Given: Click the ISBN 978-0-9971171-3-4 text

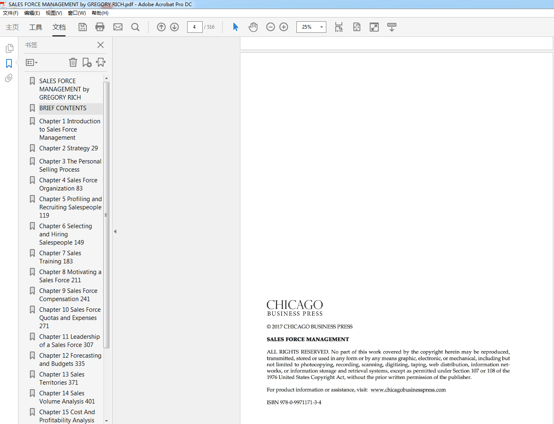Looking at the screenshot, I should [x=294, y=402].
